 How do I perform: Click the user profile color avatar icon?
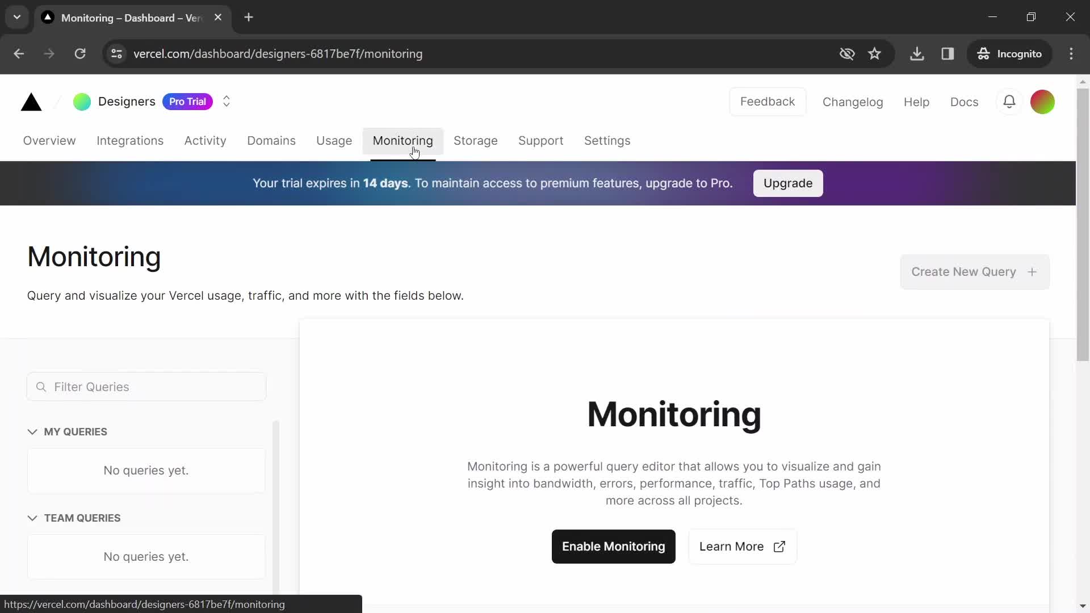1043,101
